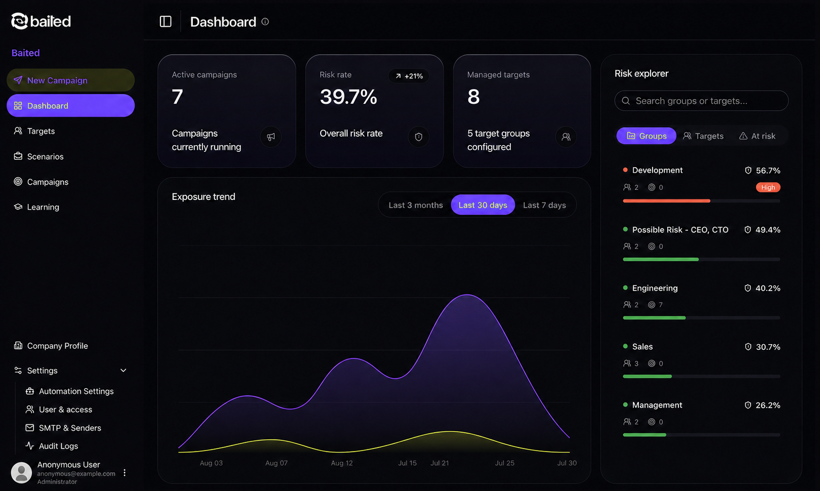Open the Engineering group row

point(701,302)
